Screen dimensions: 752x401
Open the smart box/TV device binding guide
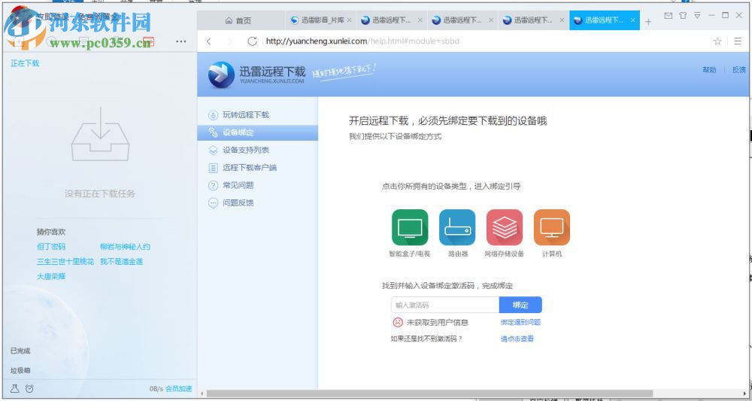click(410, 227)
